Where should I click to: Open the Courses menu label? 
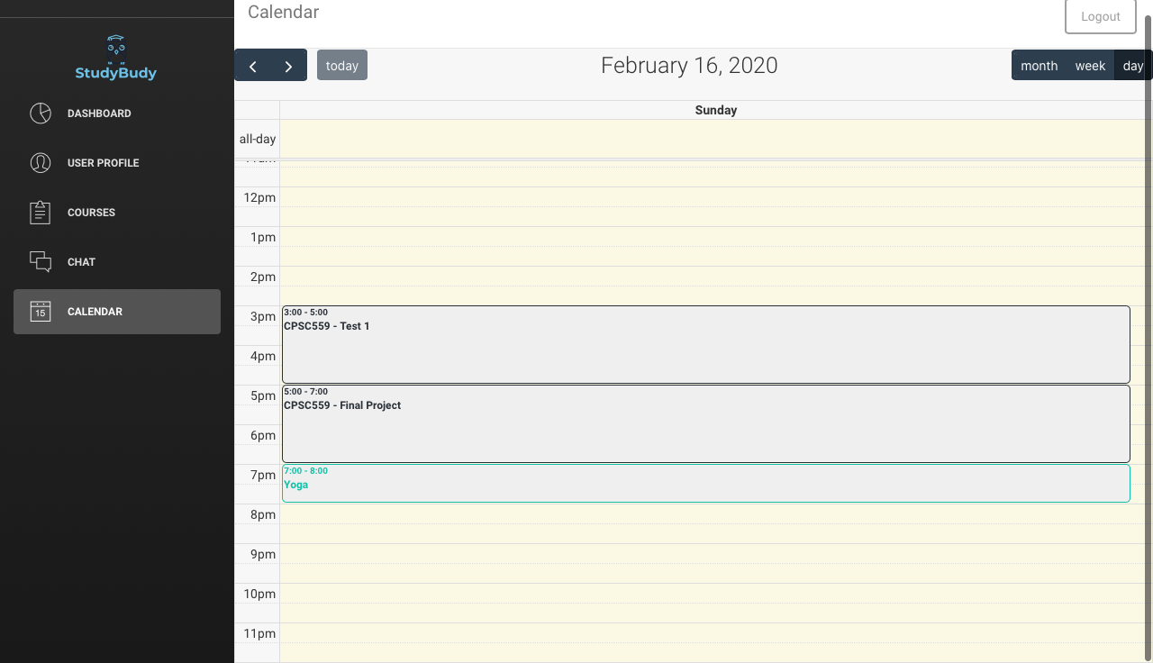point(91,213)
